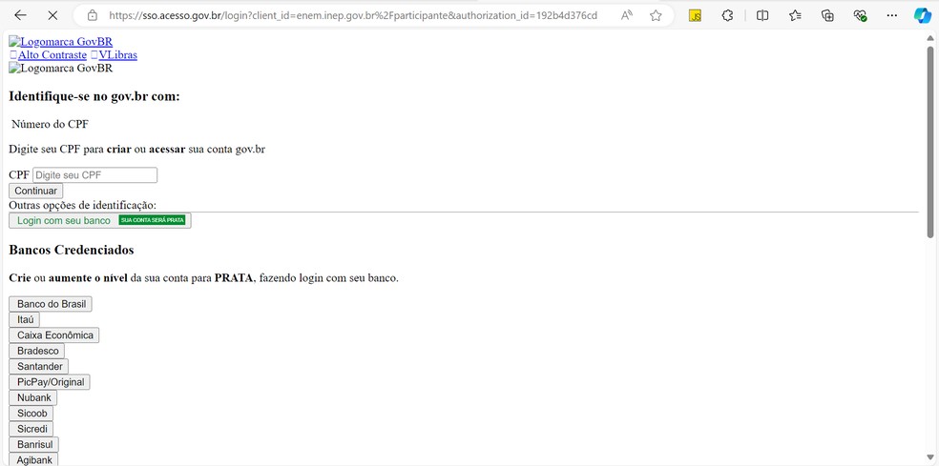Open the Extensions puzzle icon
Screen dimensions: 939x466
click(x=727, y=15)
